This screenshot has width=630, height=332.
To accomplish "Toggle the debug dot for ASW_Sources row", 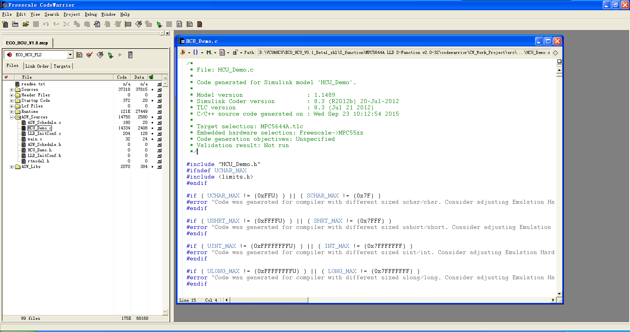I will click(x=152, y=117).
